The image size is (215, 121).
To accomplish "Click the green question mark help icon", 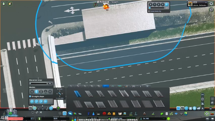I will [58, 108].
